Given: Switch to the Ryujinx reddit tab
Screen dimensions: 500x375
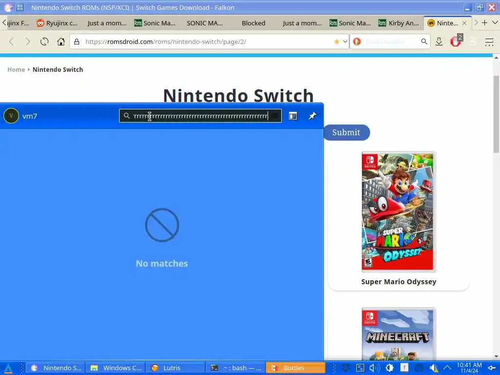Looking at the screenshot, I should point(58,23).
